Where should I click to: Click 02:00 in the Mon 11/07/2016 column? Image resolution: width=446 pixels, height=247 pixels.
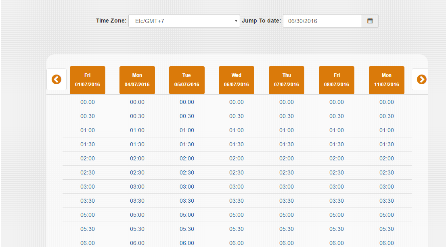pyautogui.click(x=387, y=158)
